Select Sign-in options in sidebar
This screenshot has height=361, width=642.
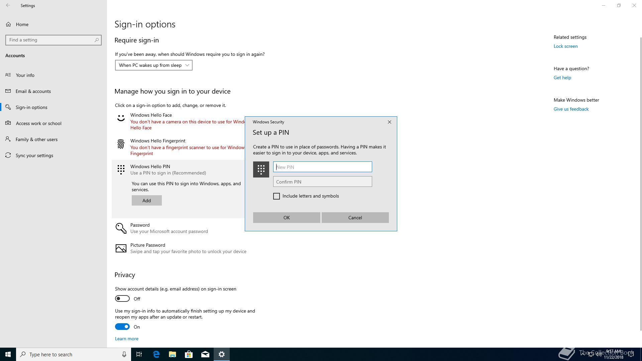coord(53,107)
